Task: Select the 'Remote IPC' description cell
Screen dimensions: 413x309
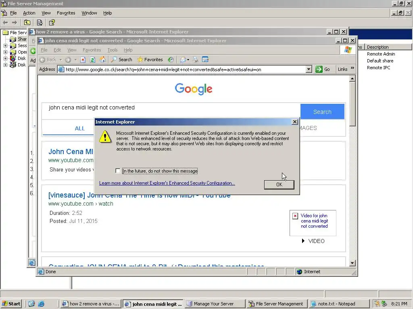Action: [378, 68]
